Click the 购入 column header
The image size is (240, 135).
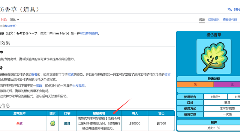135,113
